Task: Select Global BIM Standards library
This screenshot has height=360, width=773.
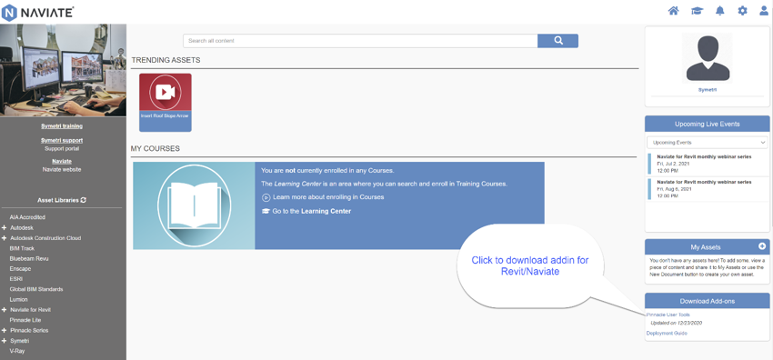Action: point(36,289)
